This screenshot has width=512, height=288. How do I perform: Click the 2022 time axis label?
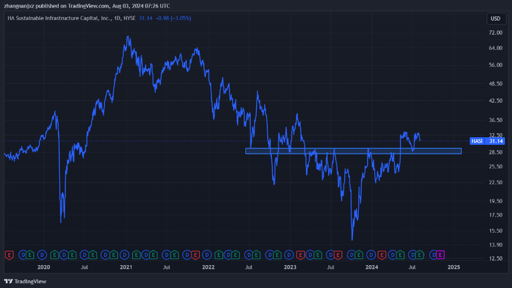[208, 267]
